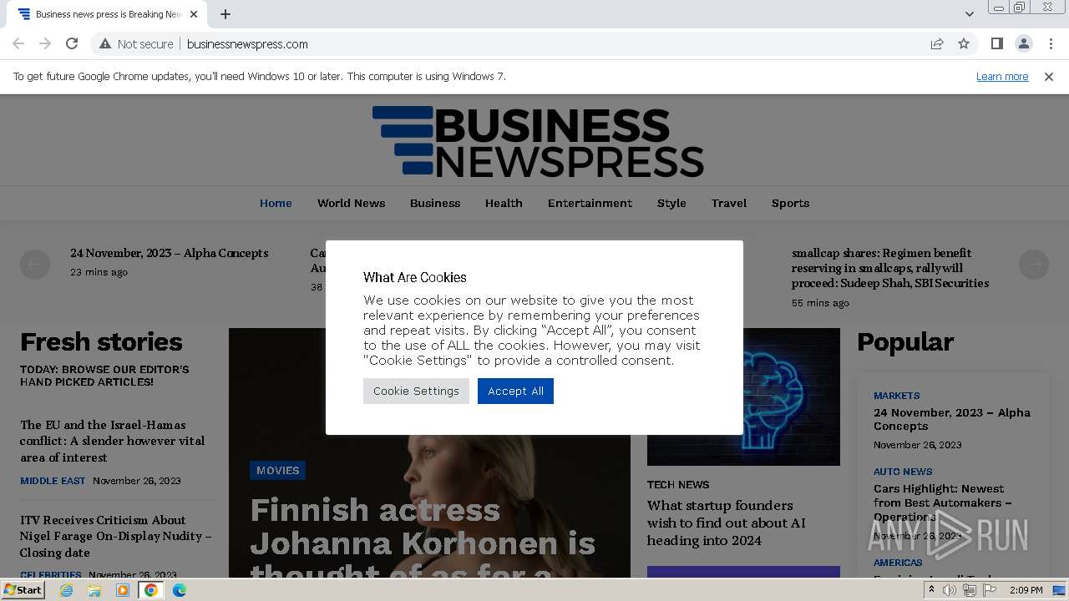The width and height of the screenshot is (1069, 601).
Task: Reload the current page
Action: (x=72, y=43)
